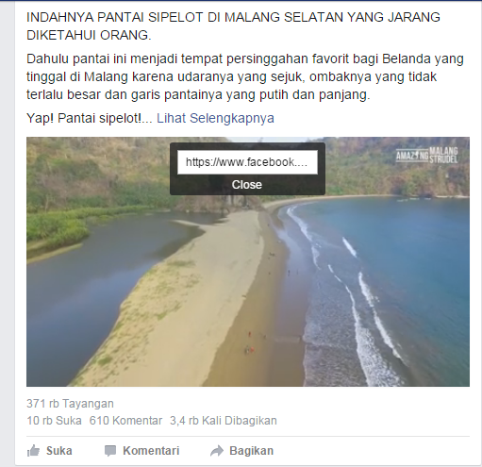
Task: Open the 10 rb Suka likes list
Action: pyautogui.click(x=54, y=421)
